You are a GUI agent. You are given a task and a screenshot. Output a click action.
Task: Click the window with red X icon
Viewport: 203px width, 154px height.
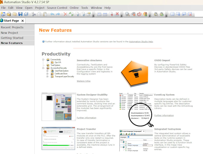(190, 14)
